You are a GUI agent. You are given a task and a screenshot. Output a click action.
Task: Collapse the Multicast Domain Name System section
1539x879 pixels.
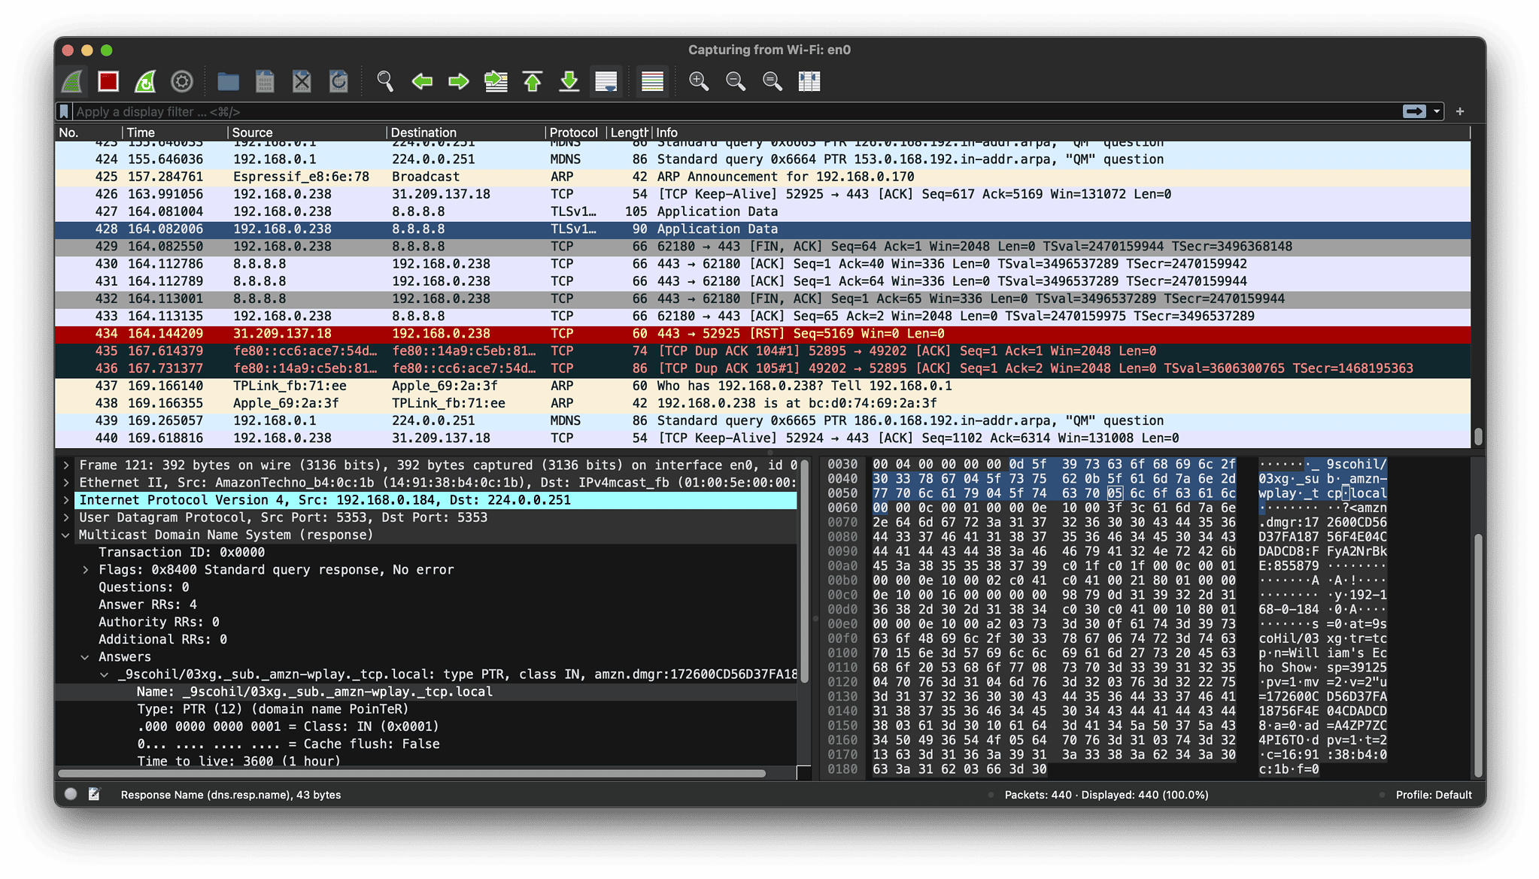tap(67, 535)
